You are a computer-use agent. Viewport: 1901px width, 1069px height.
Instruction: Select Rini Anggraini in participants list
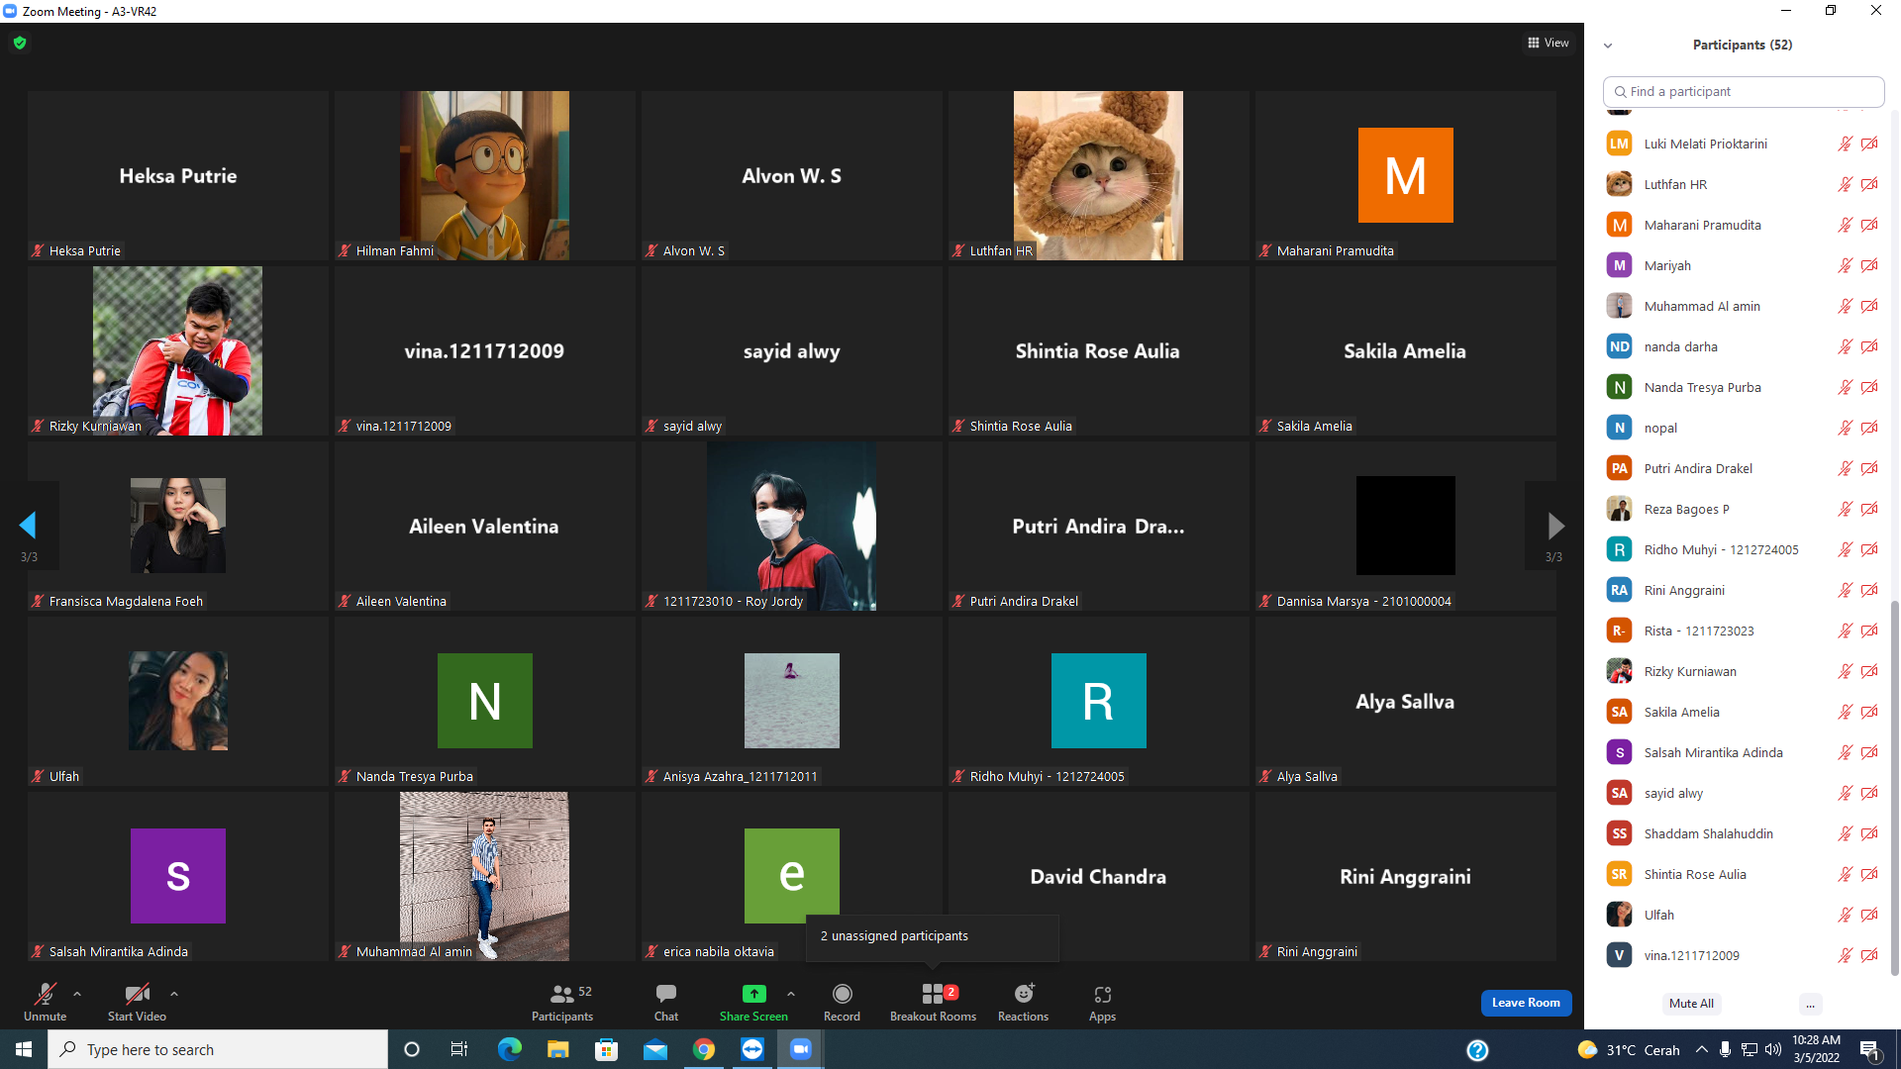click(1744, 590)
